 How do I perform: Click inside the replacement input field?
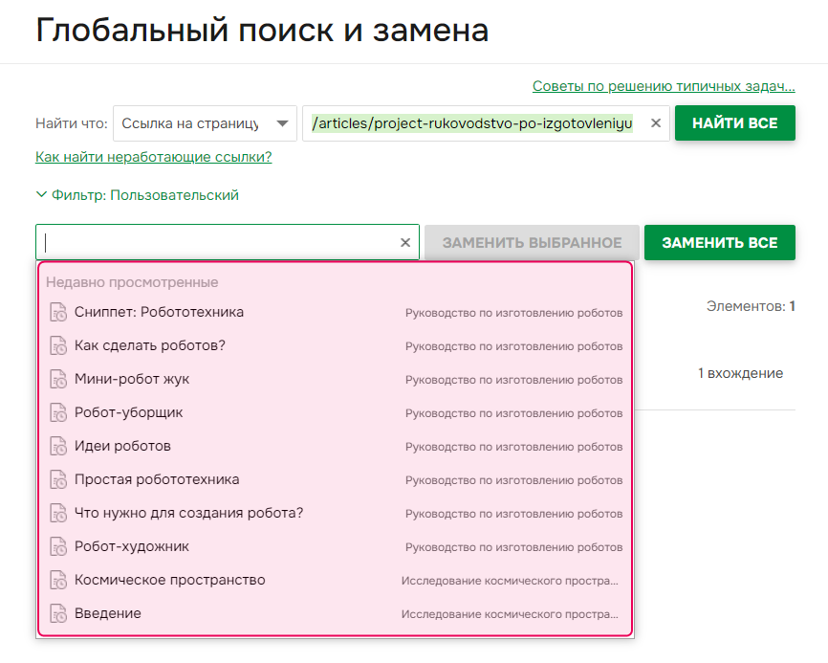click(x=220, y=242)
